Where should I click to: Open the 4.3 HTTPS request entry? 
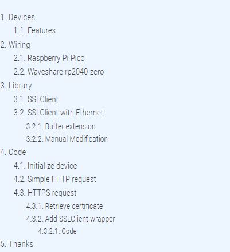(x=45, y=193)
